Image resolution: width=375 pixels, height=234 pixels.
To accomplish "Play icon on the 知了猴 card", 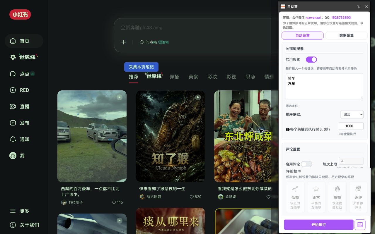I will pos(198,97).
